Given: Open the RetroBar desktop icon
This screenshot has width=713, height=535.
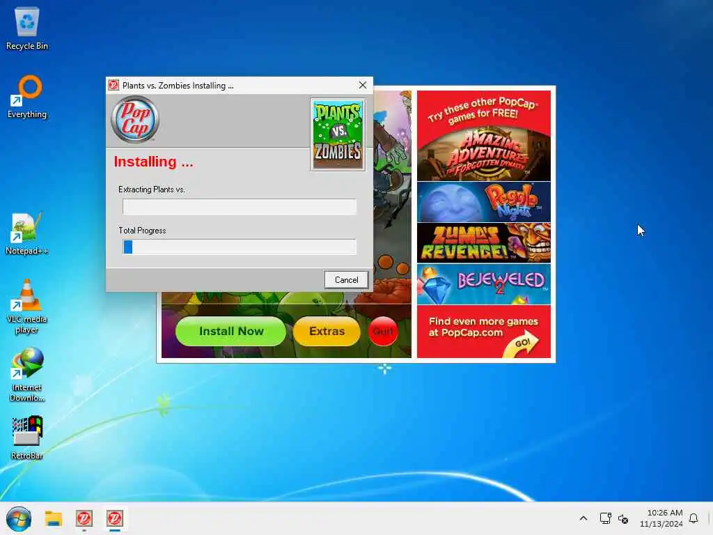Looking at the screenshot, I should click(27, 437).
